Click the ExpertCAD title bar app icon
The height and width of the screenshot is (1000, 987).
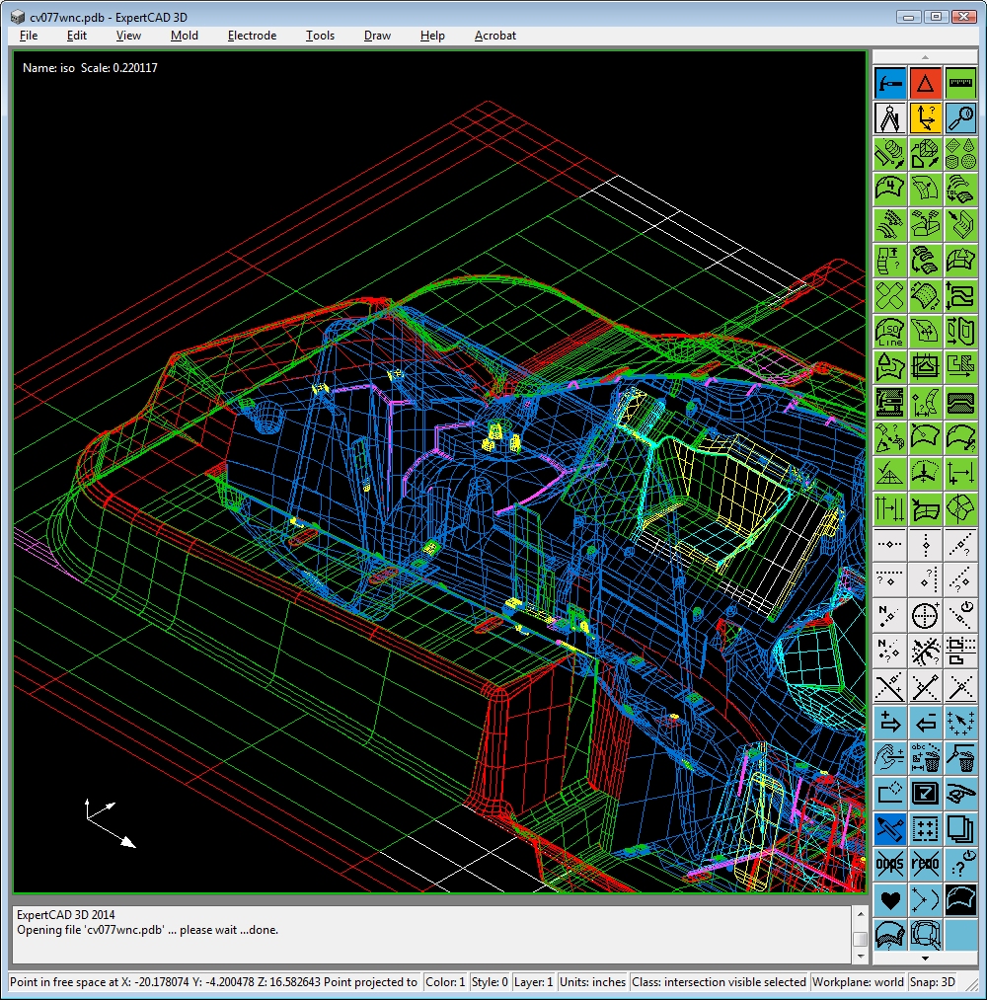(x=17, y=17)
